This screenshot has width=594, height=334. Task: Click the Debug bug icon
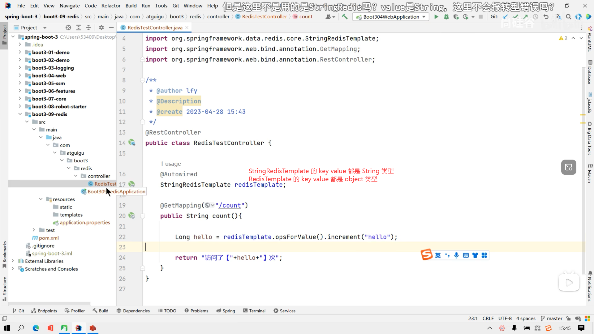(x=446, y=17)
